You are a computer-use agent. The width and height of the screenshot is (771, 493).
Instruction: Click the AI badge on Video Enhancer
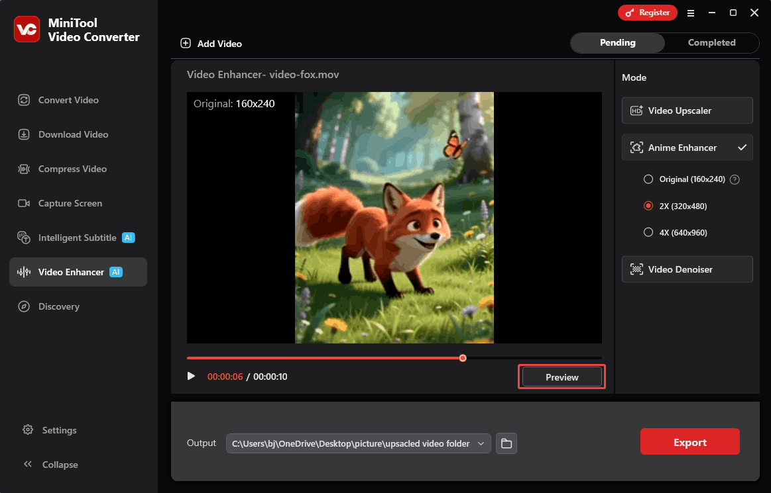[x=116, y=272]
